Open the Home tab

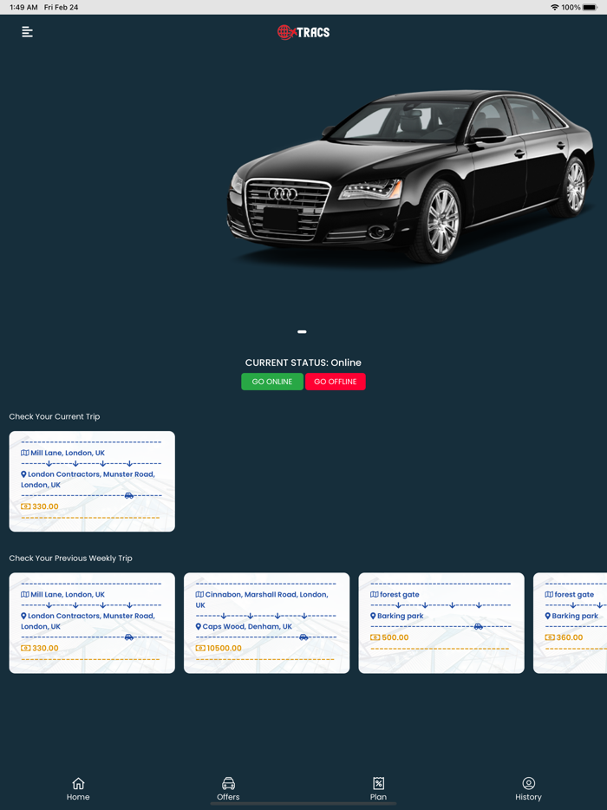click(x=78, y=789)
